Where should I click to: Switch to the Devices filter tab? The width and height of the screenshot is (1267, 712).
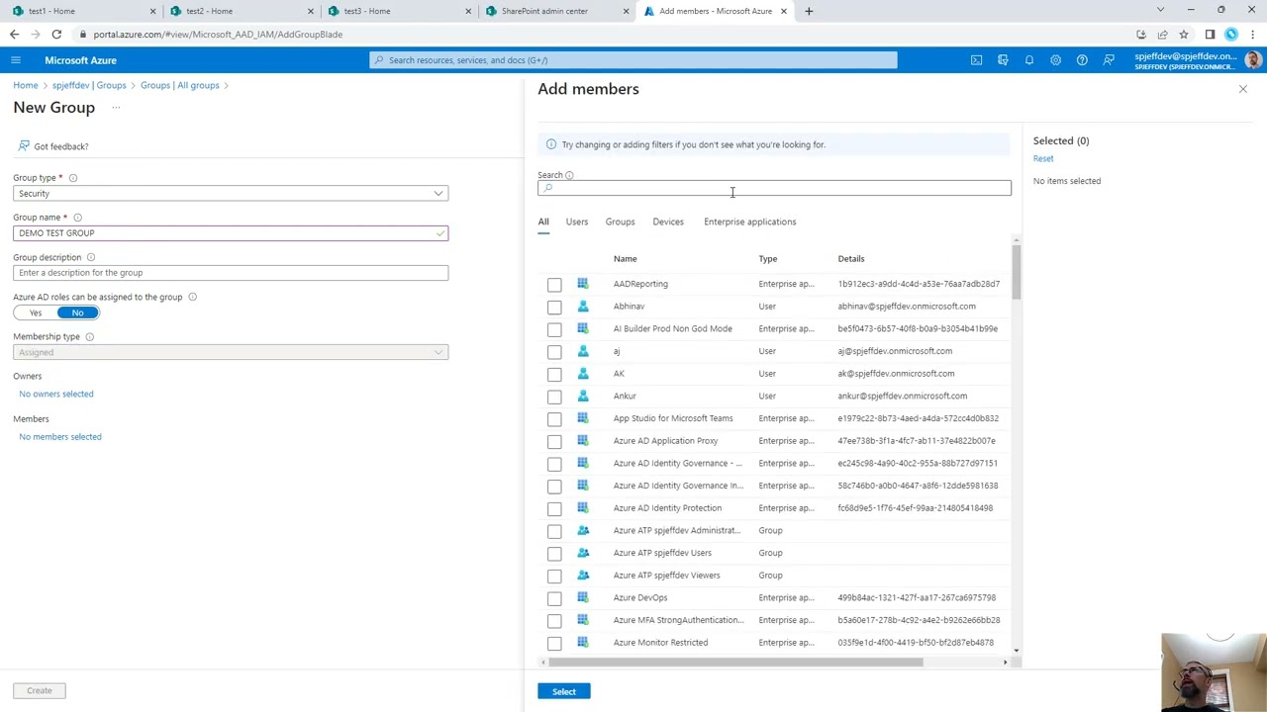pyautogui.click(x=668, y=222)
